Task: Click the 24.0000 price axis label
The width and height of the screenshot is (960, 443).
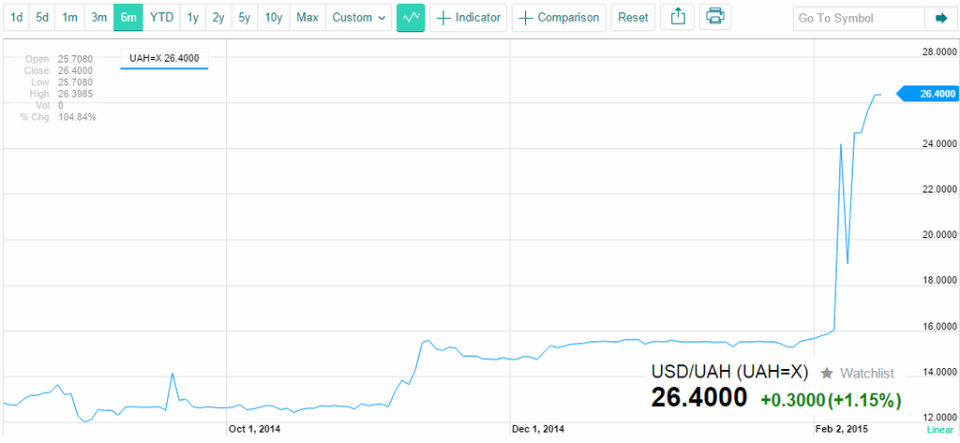Action: click(x=937, y=144)
